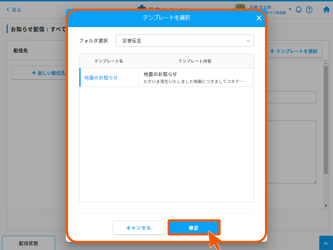
Task: Open notifications bell icon
Action: click(x=299, y=10)
